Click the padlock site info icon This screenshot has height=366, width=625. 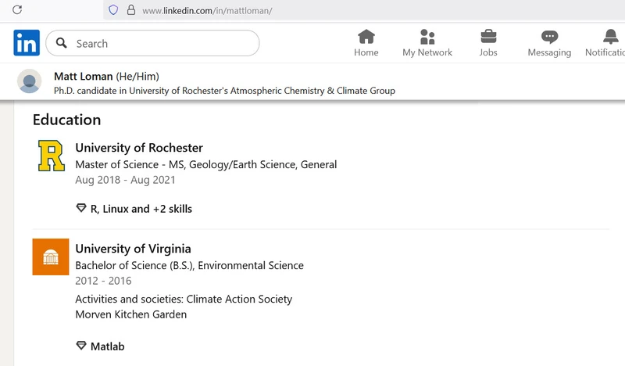[x=131, y=10]
